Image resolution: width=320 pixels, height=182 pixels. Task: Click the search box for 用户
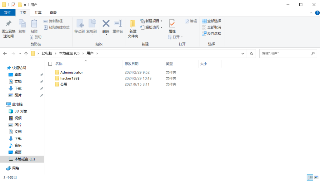coord(284,54)
